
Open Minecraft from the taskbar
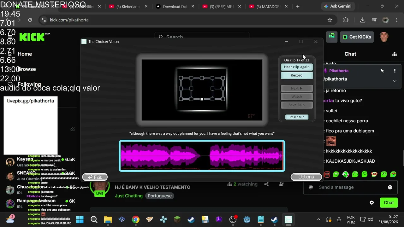coord(177,219)
